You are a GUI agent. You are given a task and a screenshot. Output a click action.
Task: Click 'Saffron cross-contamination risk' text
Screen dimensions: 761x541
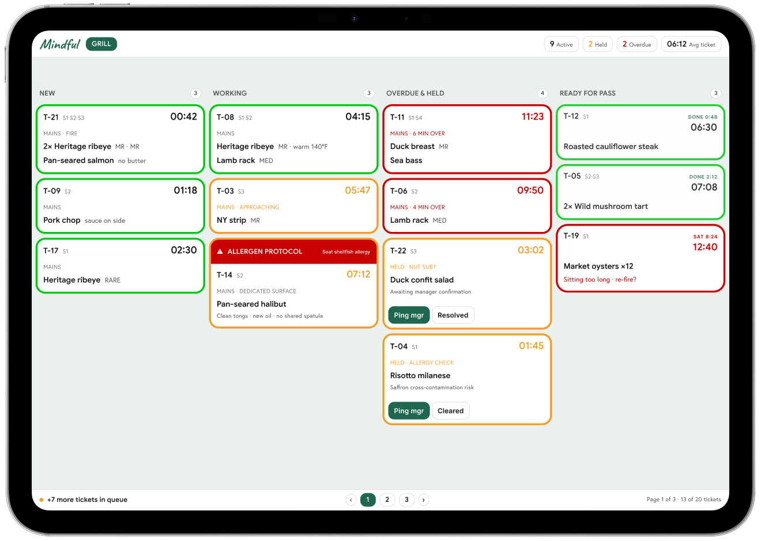pos(432,387)
